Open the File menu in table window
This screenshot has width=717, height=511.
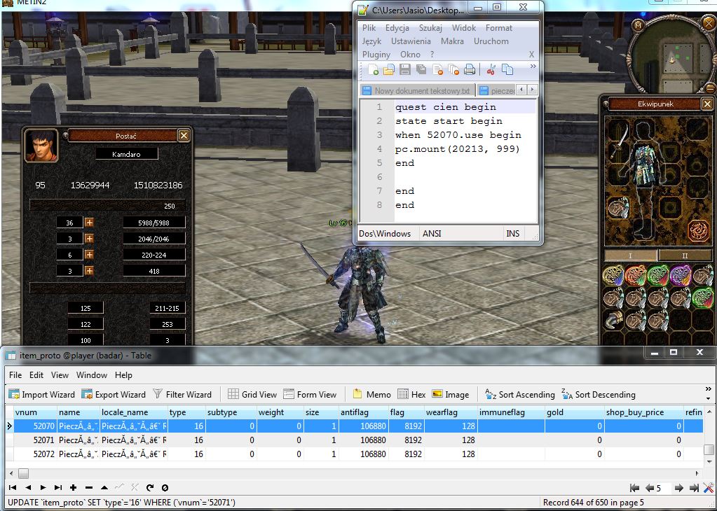tap(15, 375)
